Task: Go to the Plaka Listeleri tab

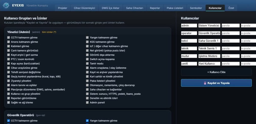Action: click(x=175, y=8)
